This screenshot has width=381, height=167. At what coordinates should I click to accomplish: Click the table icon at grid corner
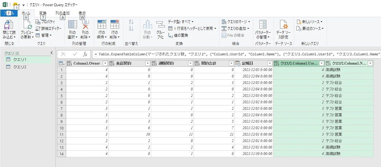(x=61, y=63)
